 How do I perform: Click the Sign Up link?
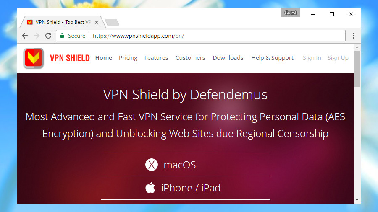coord(338,58)
